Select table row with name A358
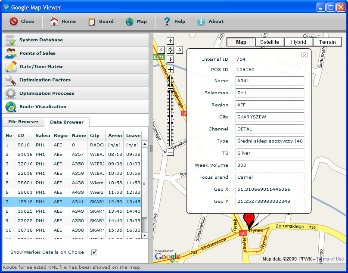Screen dimensions: 348x273 [x=72, y=164]
